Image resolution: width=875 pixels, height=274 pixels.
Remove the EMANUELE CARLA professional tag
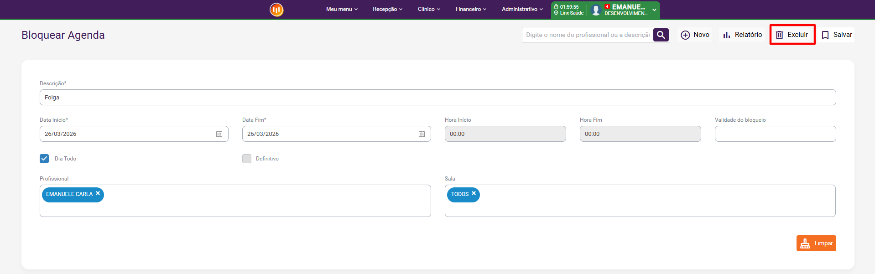[98, 193]
